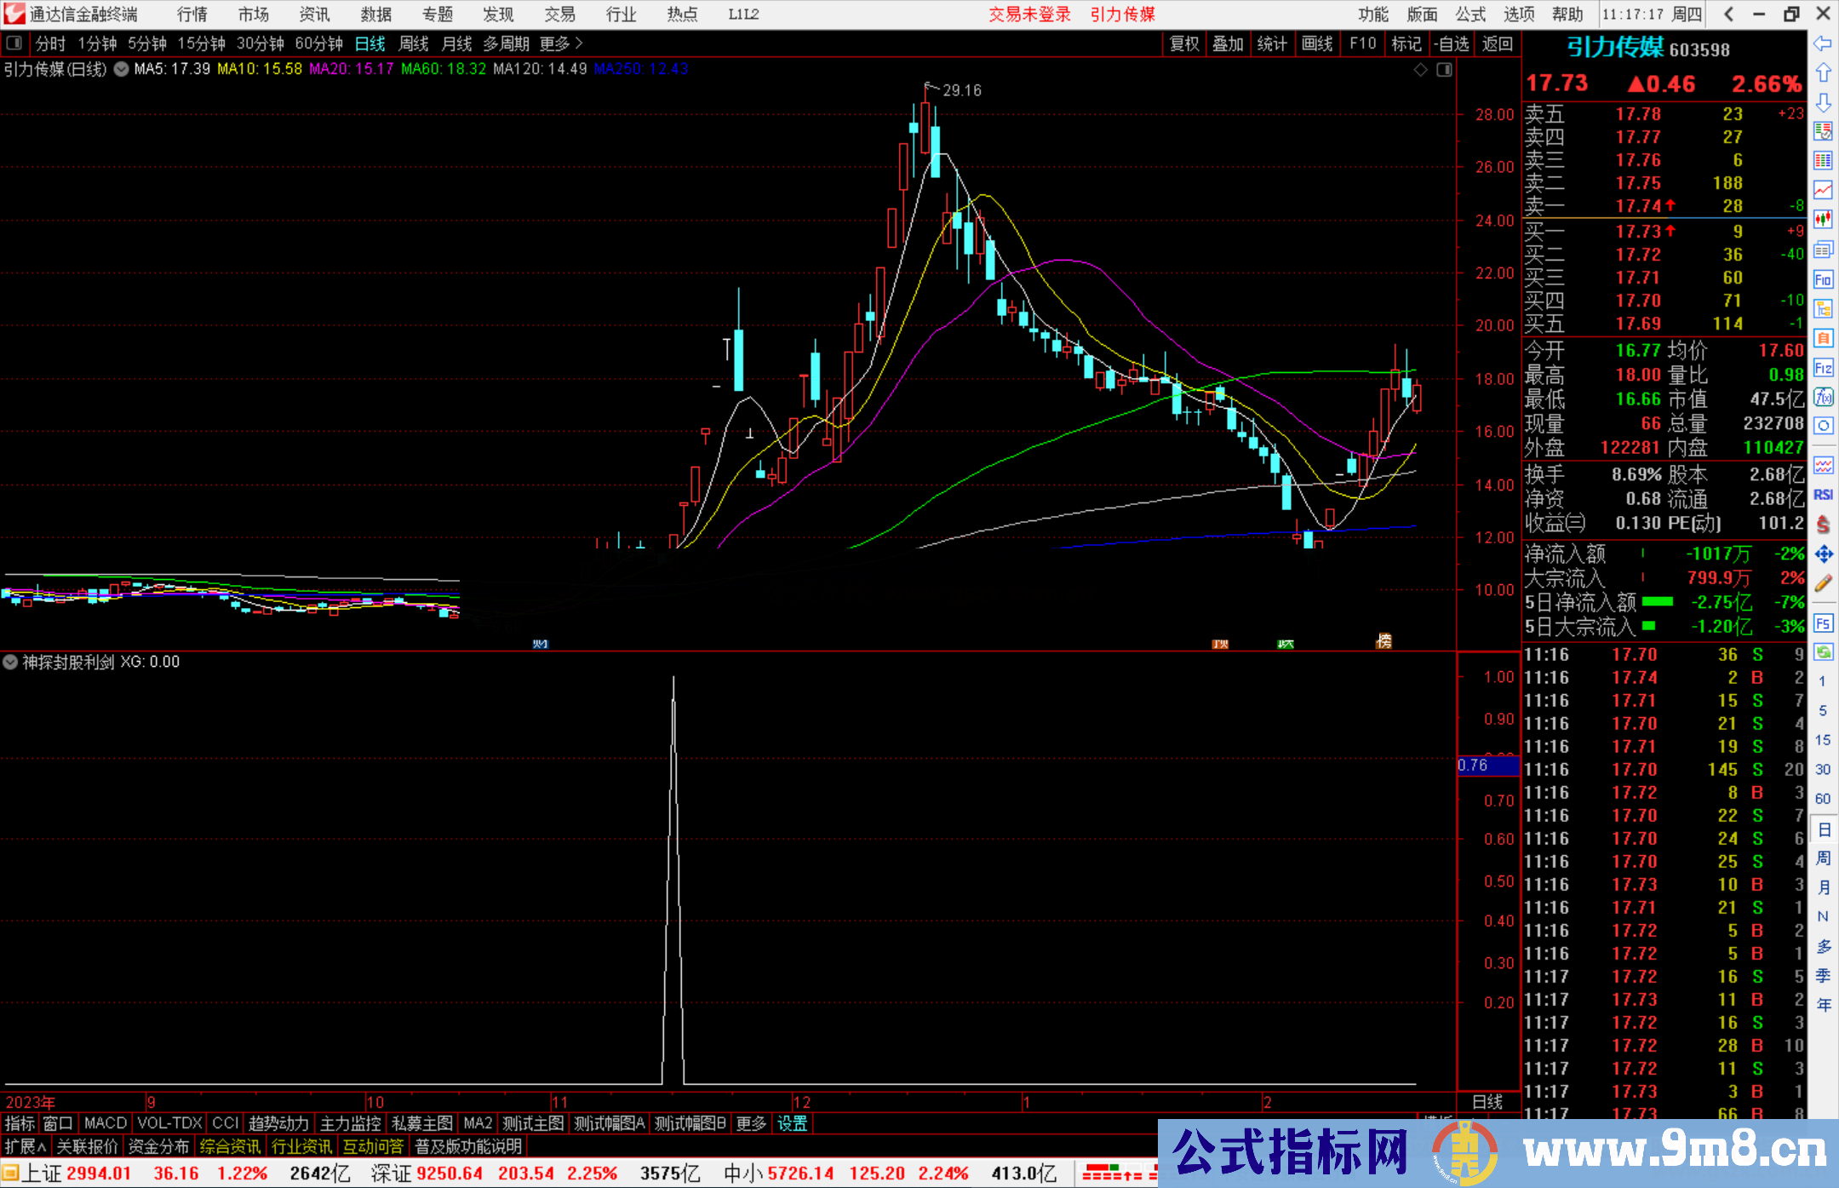Expand the 扩展 panel at the bottom
The width and height of the screenshot is (1839, 1188).
click(x=26, y=1146)
